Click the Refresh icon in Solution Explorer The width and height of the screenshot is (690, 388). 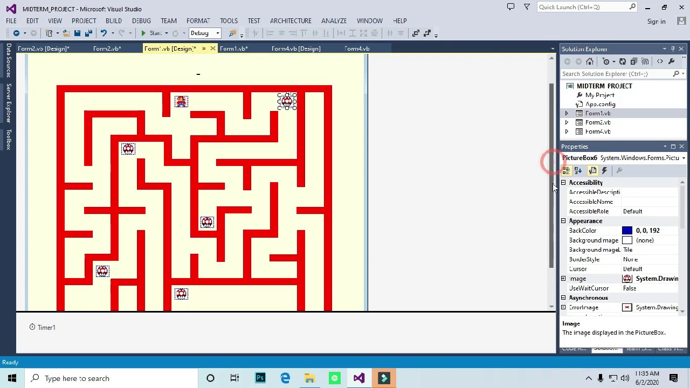pos(623,61)
